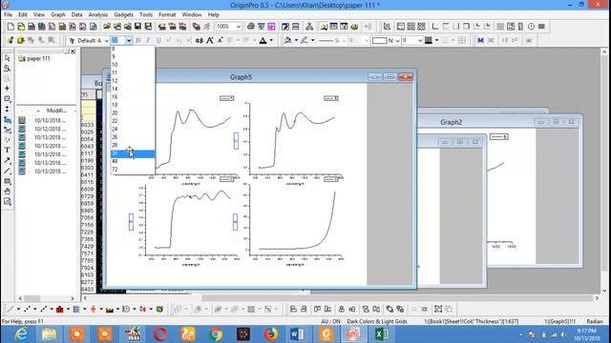Open Internet Explorer from the taskbar
Screen dimensions: 611x343
21,334
